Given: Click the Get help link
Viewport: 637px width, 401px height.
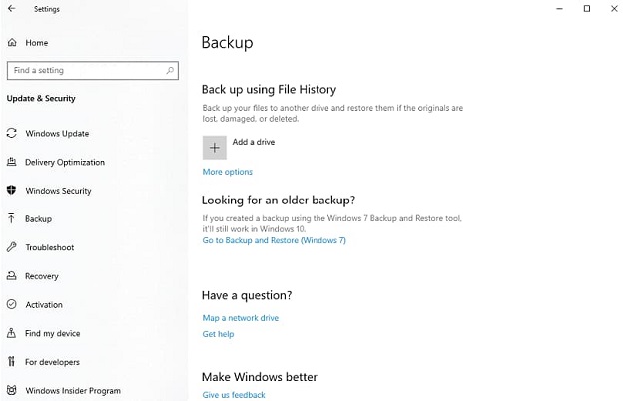Looking at the screenshot, I should pos(218,334).
